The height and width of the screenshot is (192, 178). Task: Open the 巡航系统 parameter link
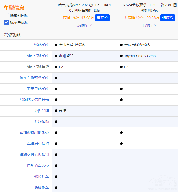[41, 45]
